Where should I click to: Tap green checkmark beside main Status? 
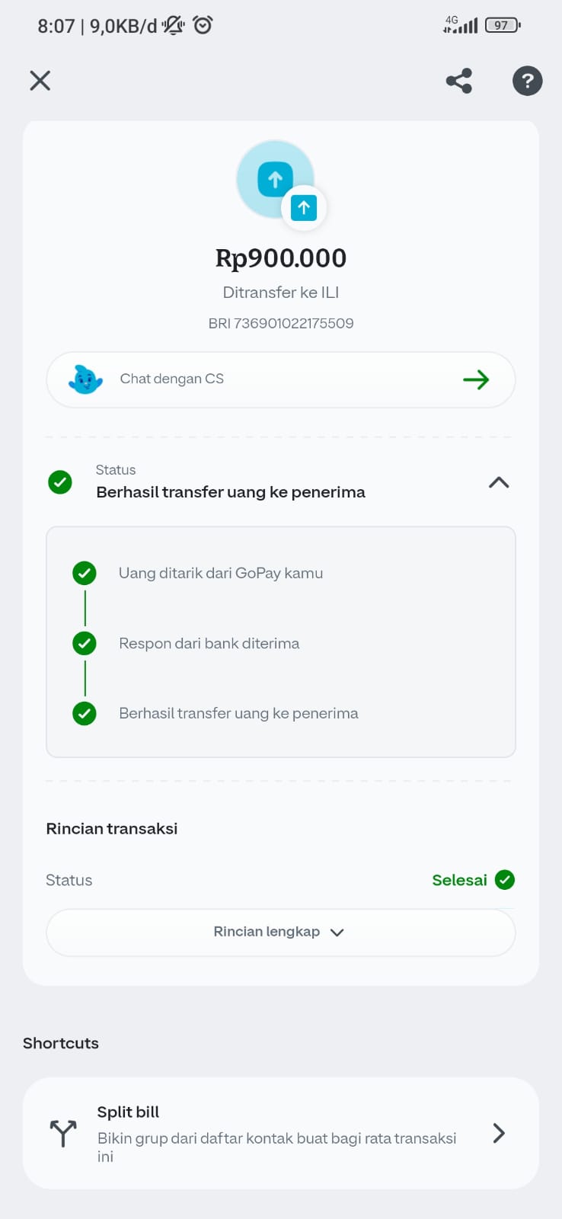click(60, 482)
